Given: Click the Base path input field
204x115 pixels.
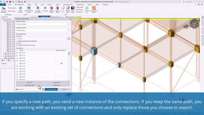Looking at the screenshot, I should point(41,39).
